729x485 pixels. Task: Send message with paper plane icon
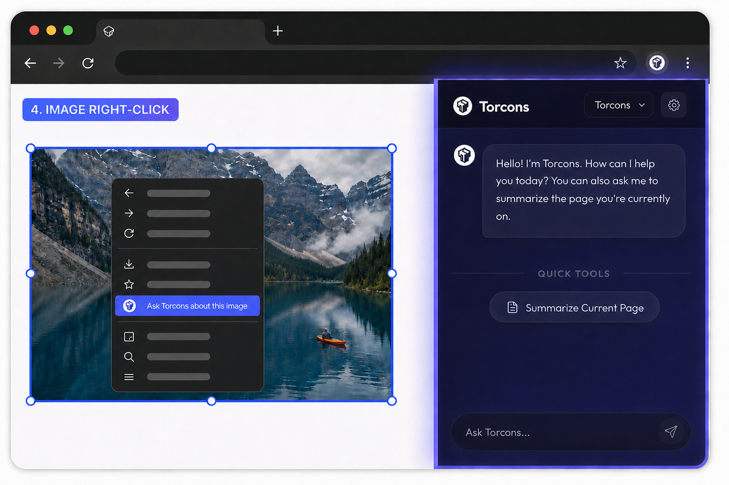point(671,431)
